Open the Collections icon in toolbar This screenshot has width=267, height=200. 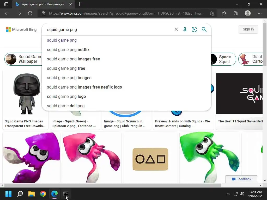(236, 13)
